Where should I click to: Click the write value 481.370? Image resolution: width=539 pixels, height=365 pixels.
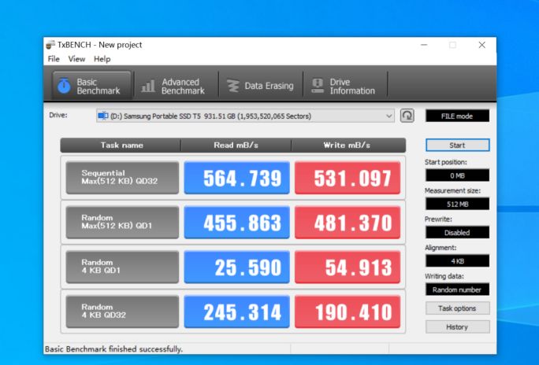click(x=348, y=223)
